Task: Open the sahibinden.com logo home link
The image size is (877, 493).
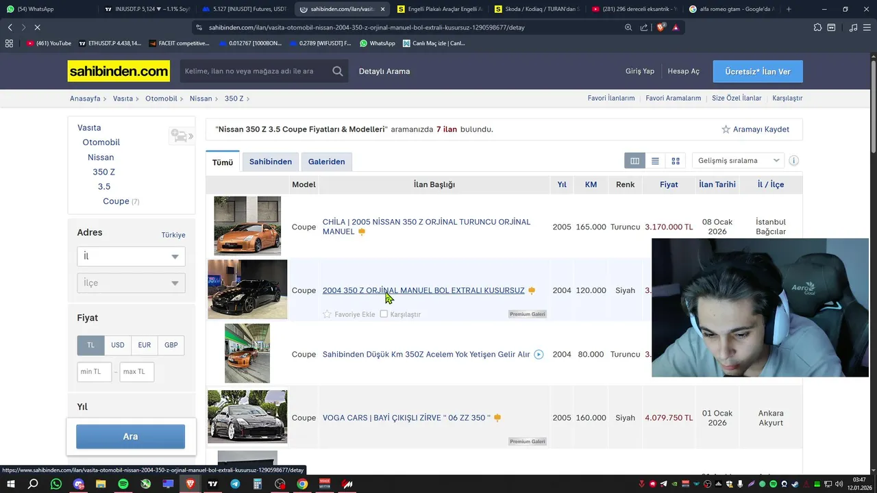Action: tap(119, 71)
